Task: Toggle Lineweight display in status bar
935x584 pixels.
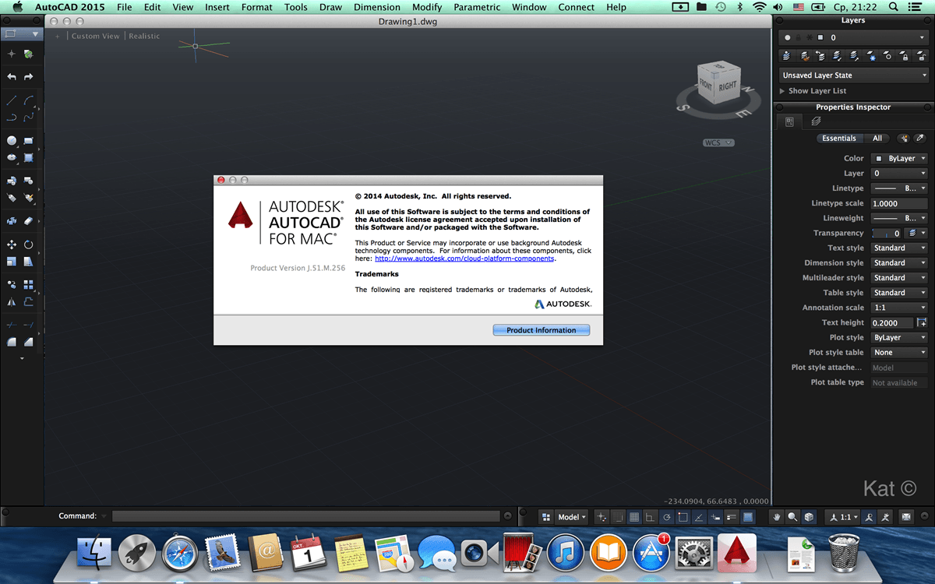Action: point(732,516)
